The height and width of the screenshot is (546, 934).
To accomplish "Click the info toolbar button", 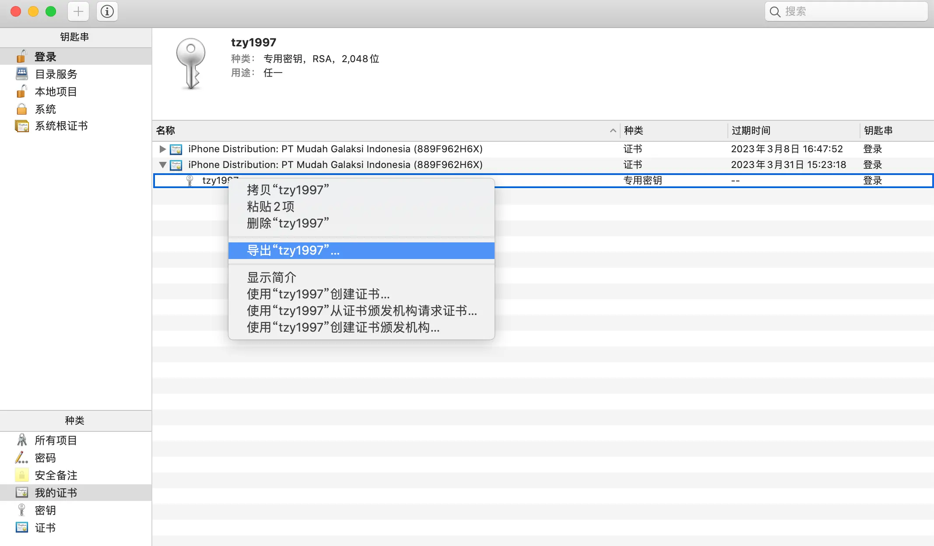I will [x=107, y=11].
